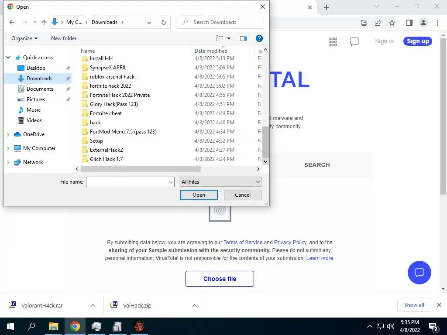
Task: Select the Fortnite cheat folder
Action: click(x=106, y=113)
